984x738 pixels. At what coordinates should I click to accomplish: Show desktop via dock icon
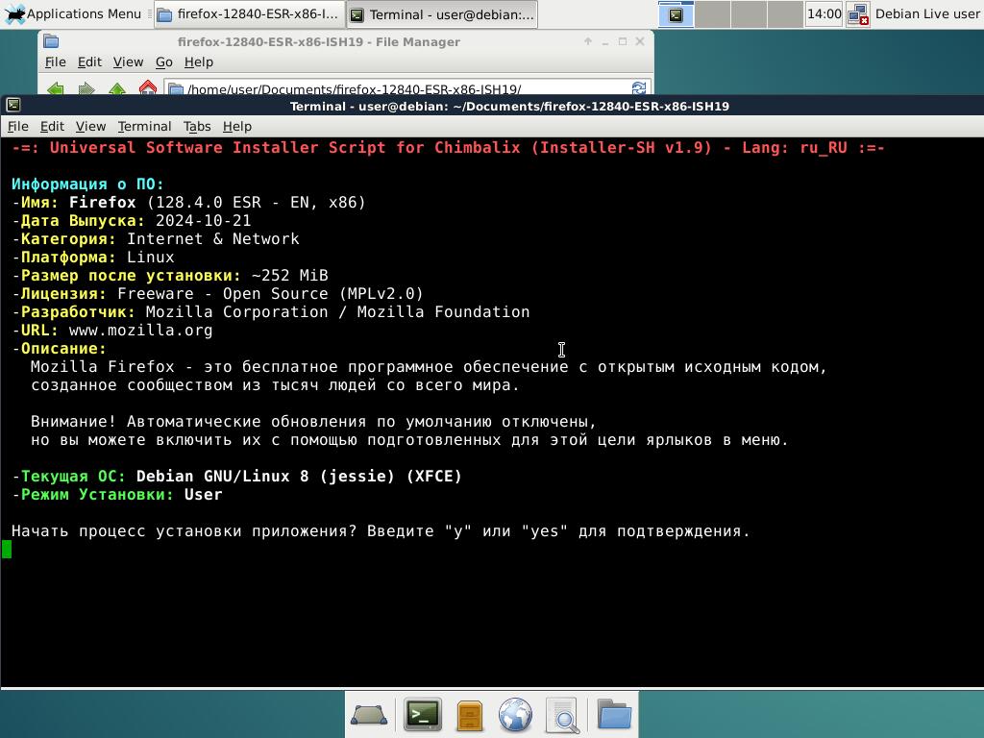[369, 715]
